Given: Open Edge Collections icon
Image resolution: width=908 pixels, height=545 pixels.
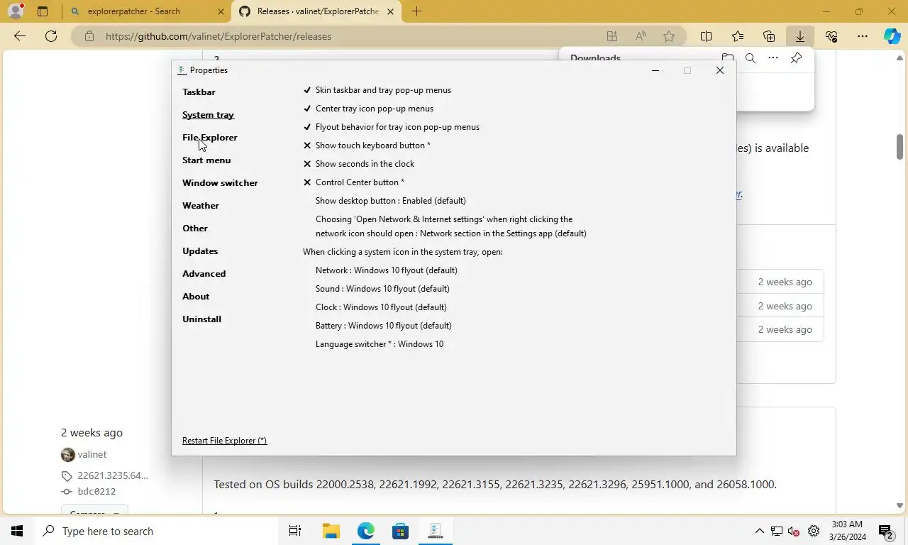Looking at the screenshot, I should click(x=769, y=36).
